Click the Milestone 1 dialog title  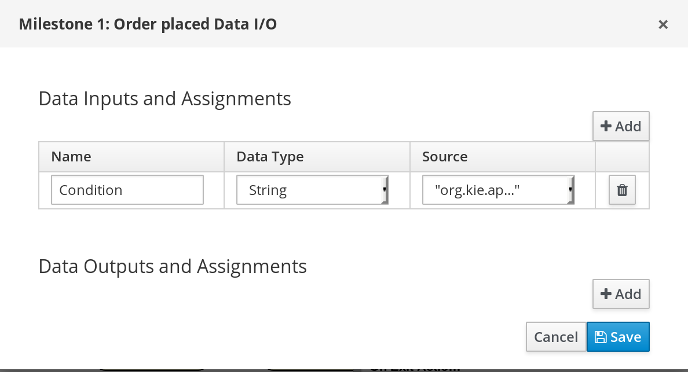click(148, 24)
